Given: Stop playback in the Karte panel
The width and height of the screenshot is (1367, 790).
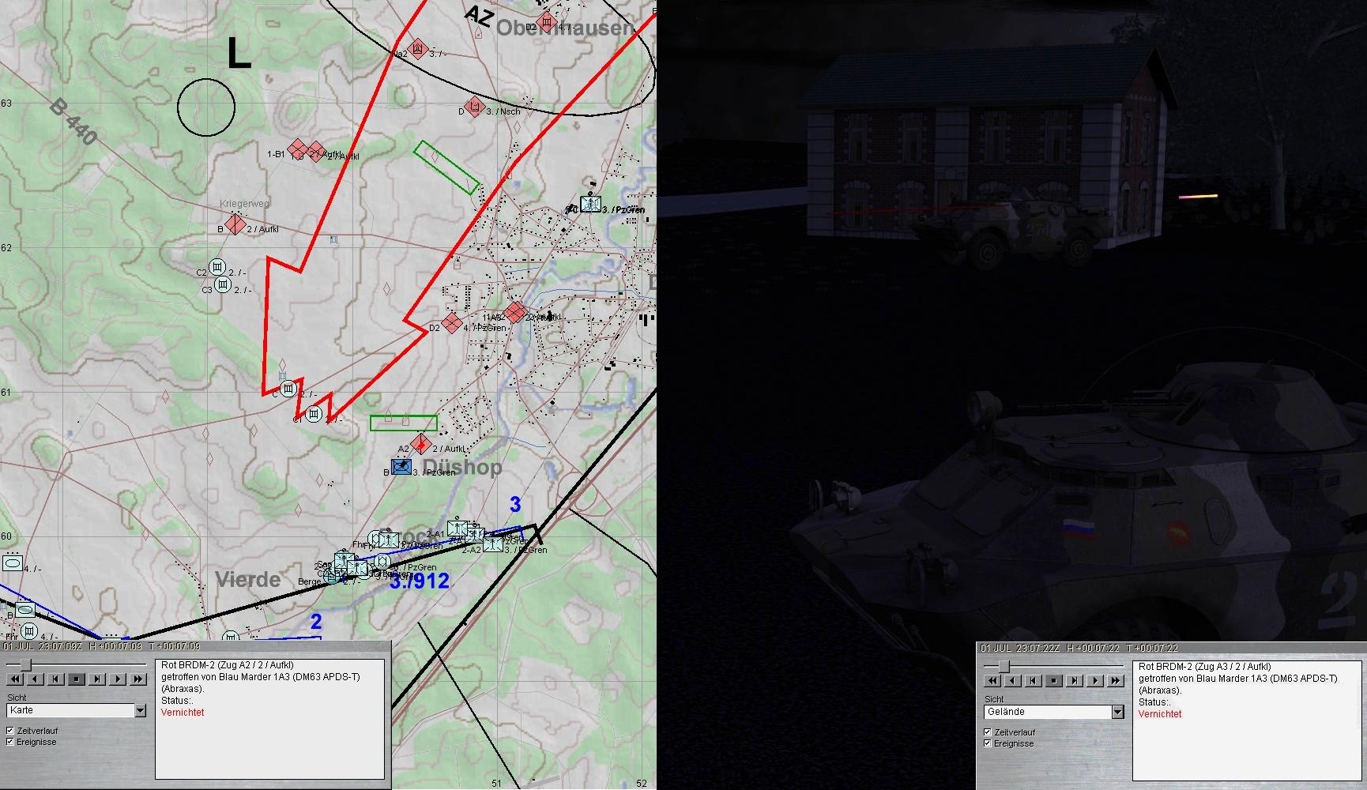Looking at the screenshot, I should click(77, 679).
